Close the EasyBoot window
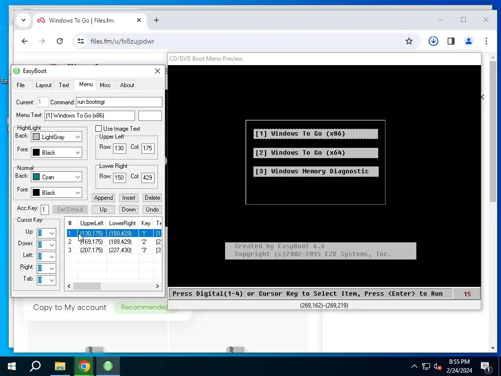The image size is (501, 376). click(158, 71)
